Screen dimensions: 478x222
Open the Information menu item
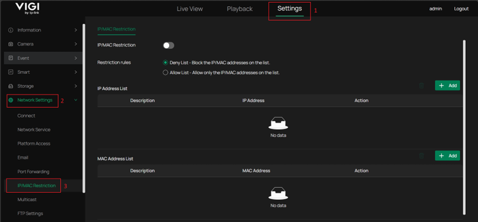29,30
